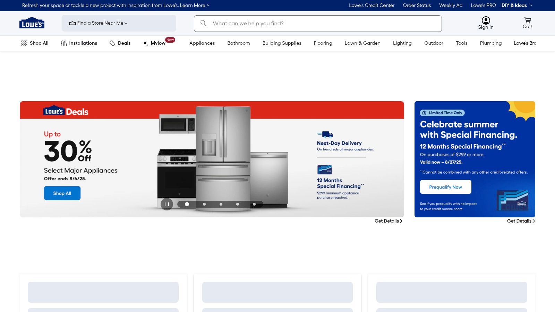Check Order Status link
This screenshot has width=555, height=312.
[x=417, y=6]
